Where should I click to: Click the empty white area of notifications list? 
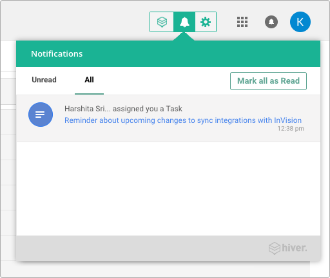[x=168, y=189]
